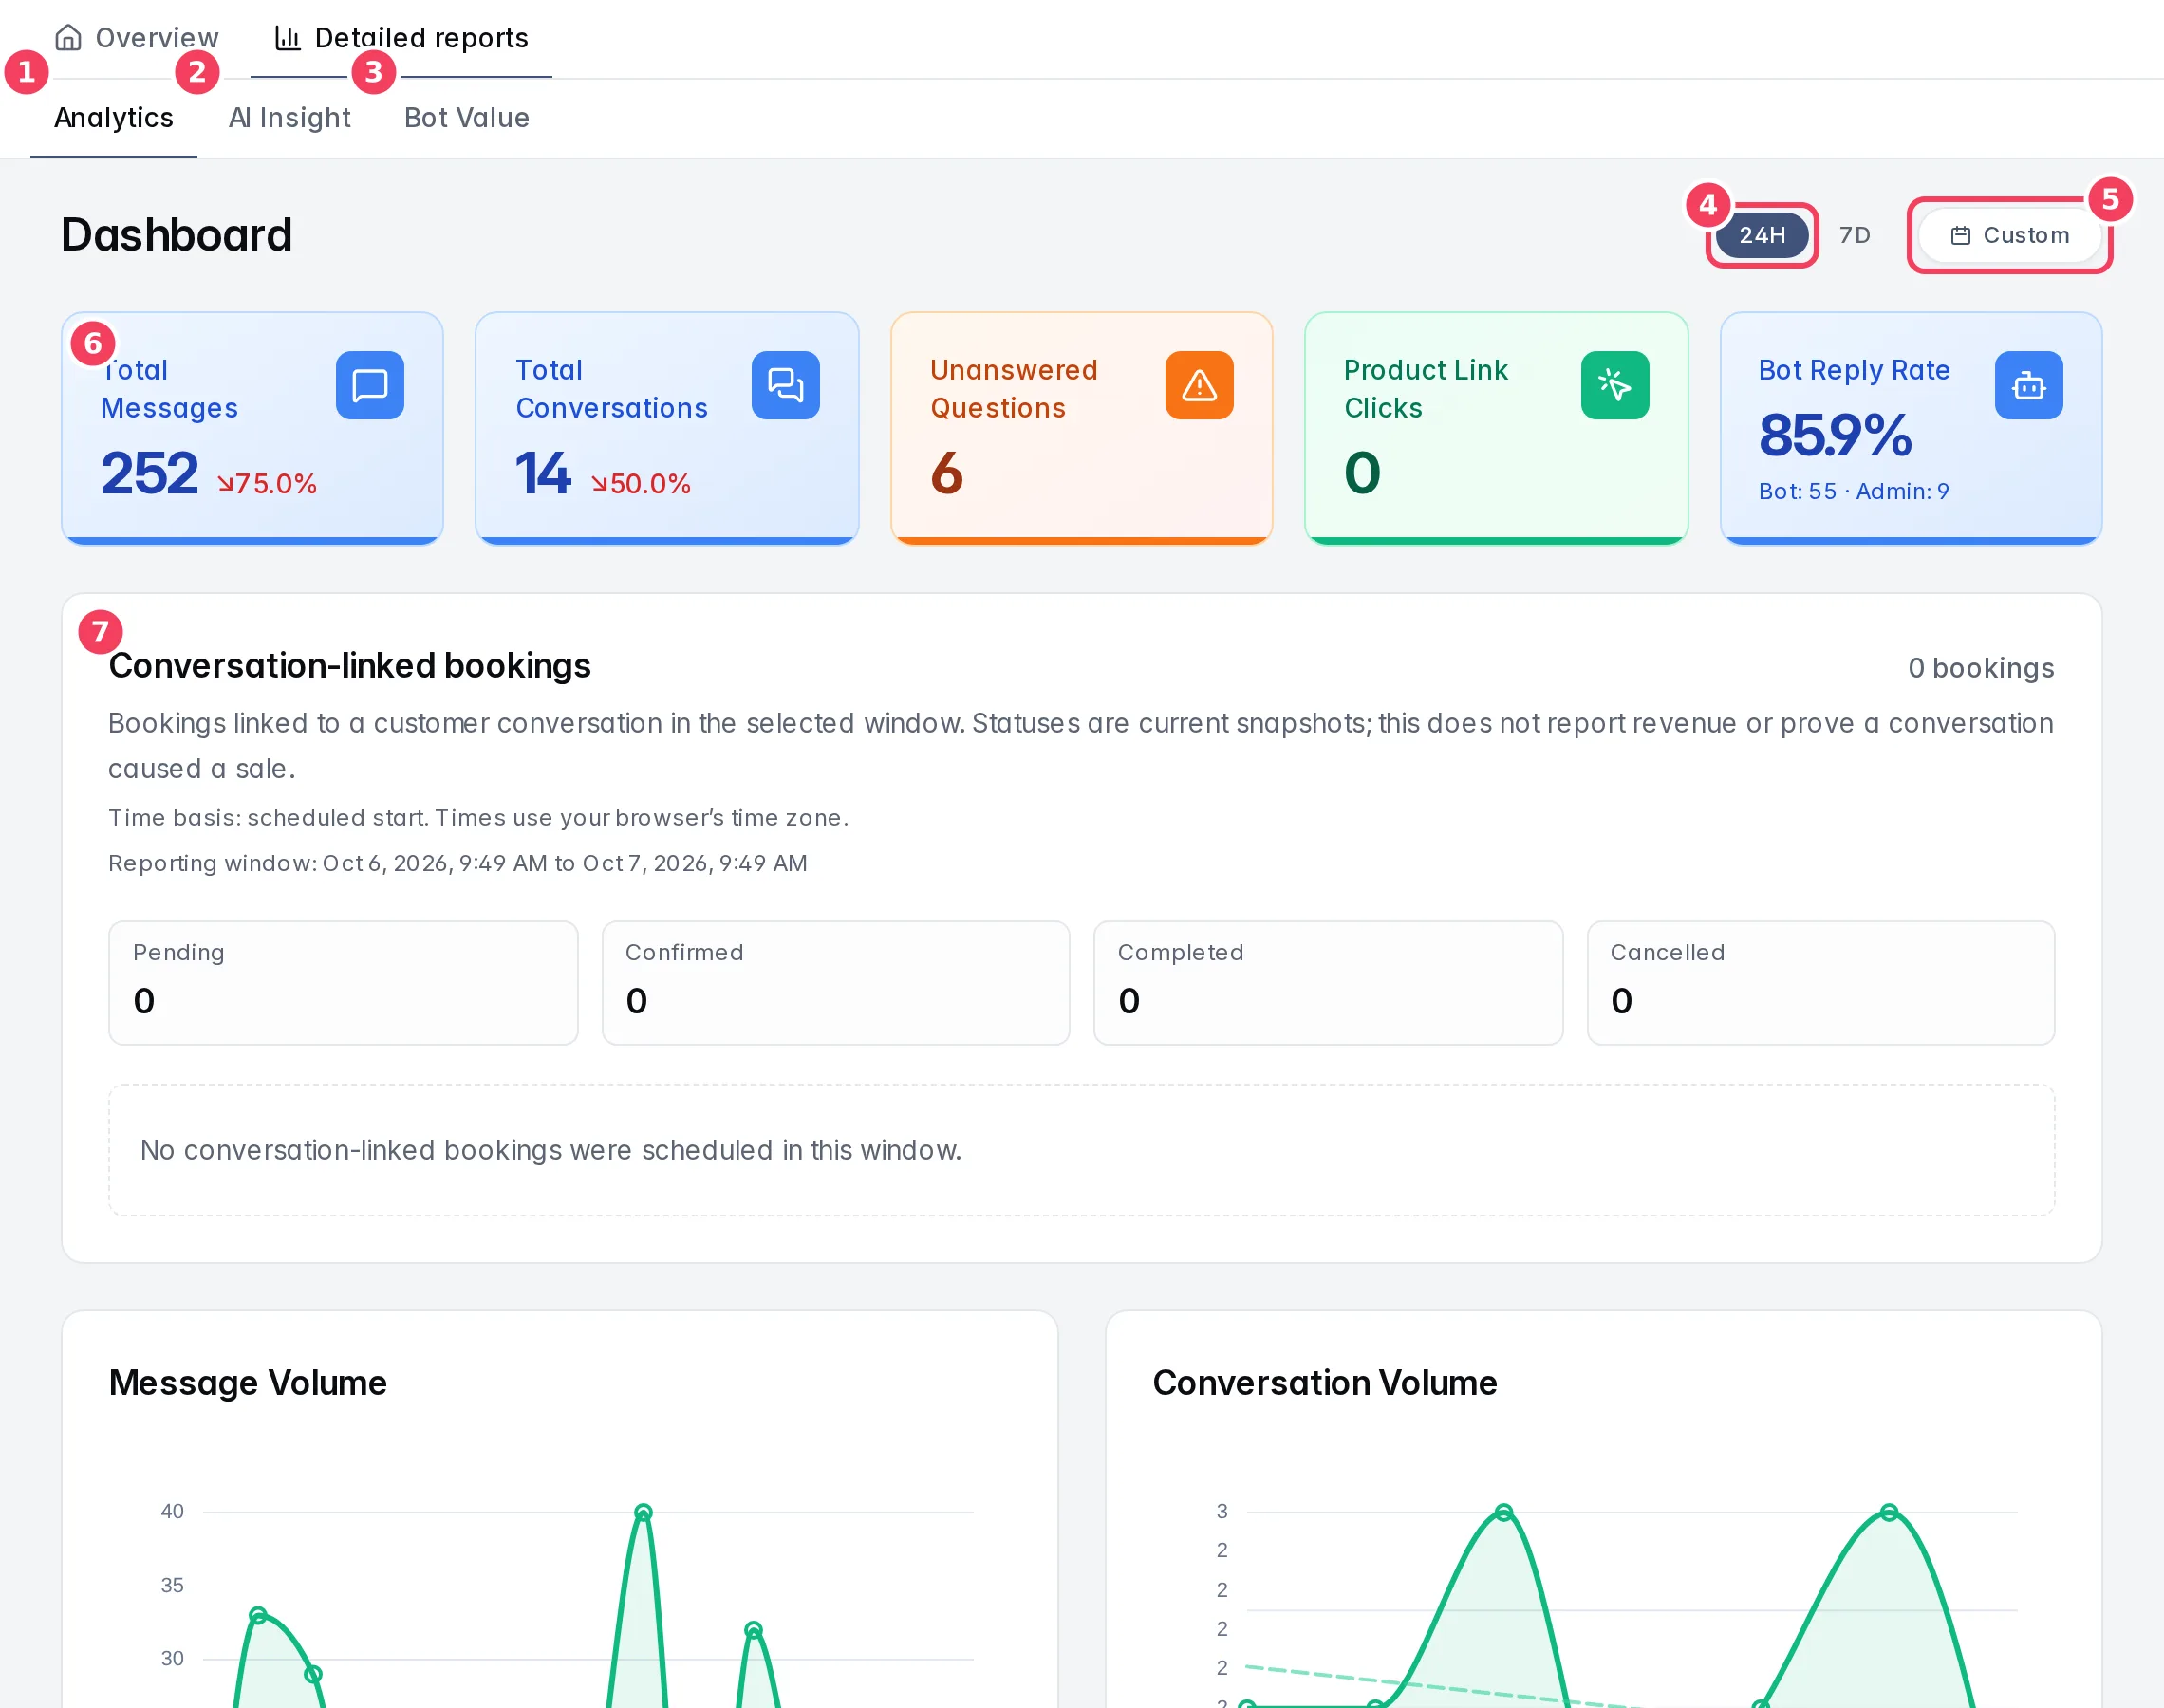Click the calendar icon in Custom button

click(1960, 236)
